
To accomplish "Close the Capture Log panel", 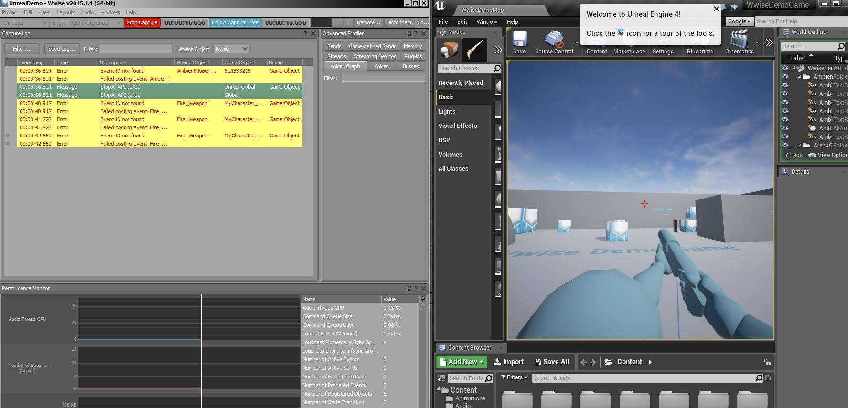I will 313,33.
